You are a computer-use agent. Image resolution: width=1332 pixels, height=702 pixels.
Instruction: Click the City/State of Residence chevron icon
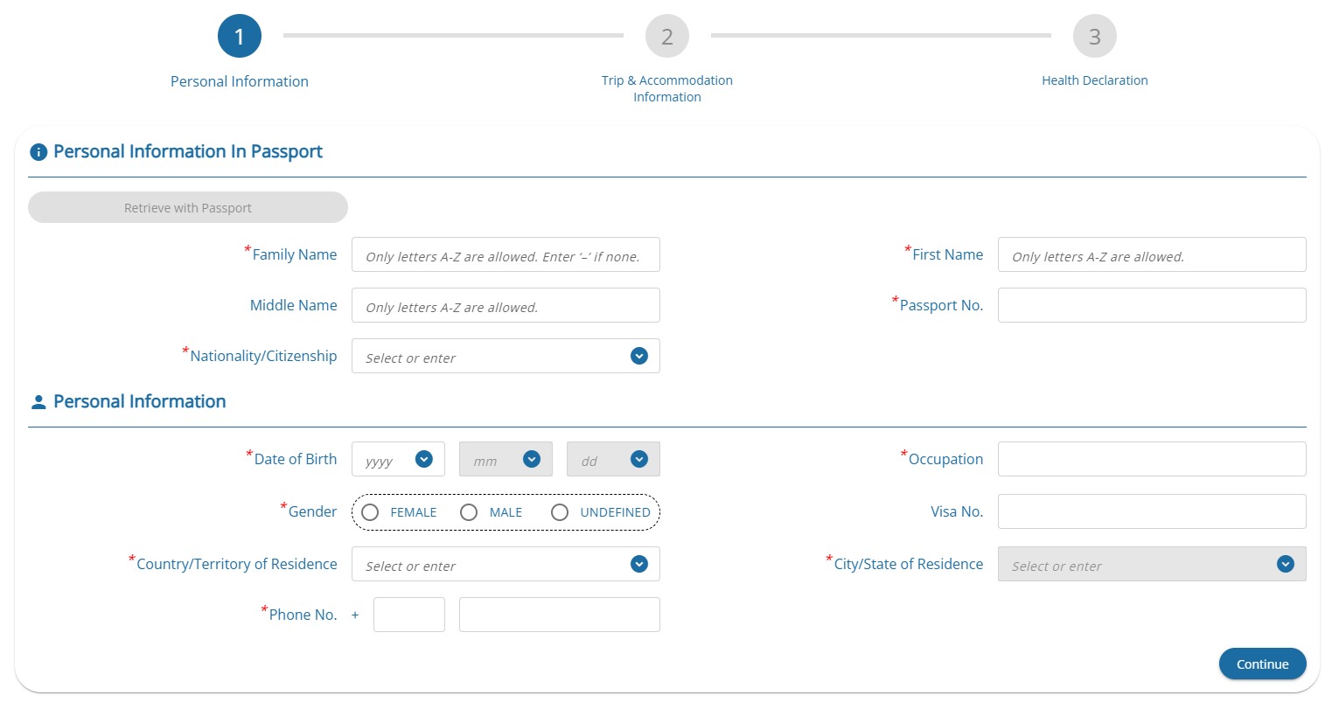(x=1285, y=564)
